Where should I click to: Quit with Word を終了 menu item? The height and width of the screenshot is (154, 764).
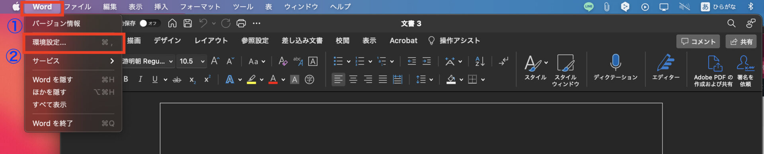(73, 123)
